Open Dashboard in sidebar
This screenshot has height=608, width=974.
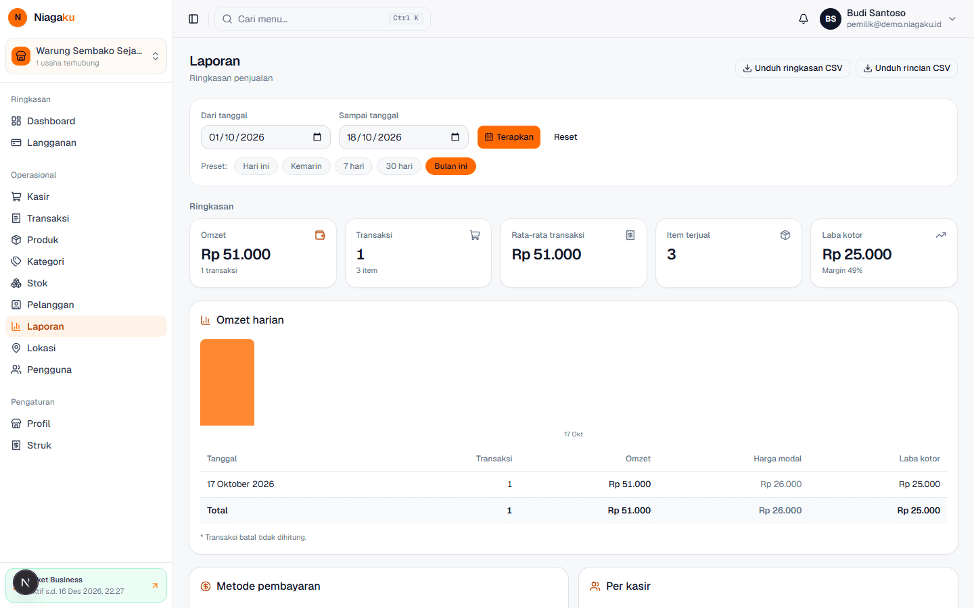pos(86,121)
